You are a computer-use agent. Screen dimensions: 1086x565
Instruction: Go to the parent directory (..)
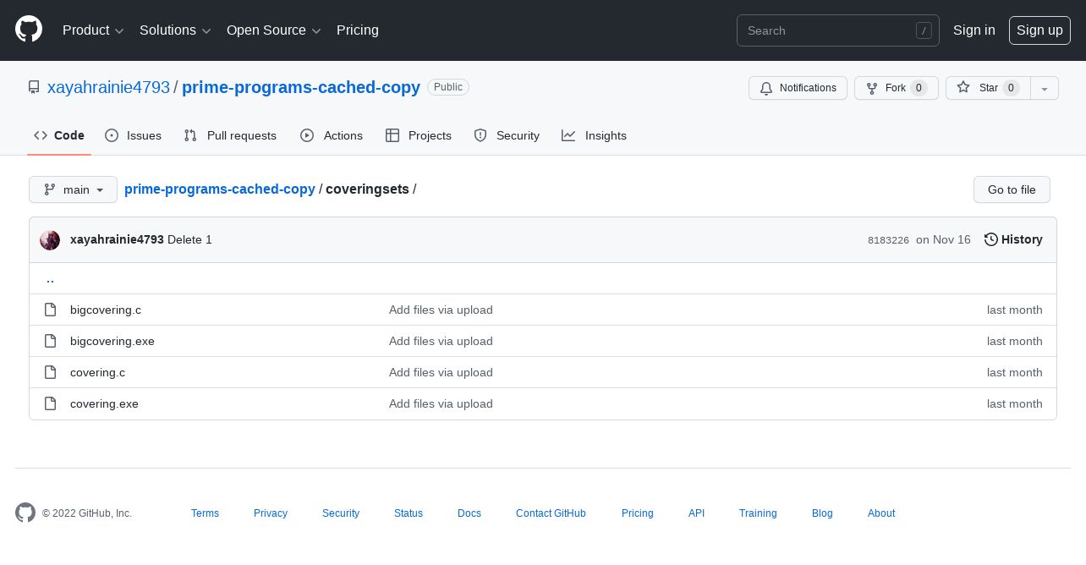click(50, 278)
